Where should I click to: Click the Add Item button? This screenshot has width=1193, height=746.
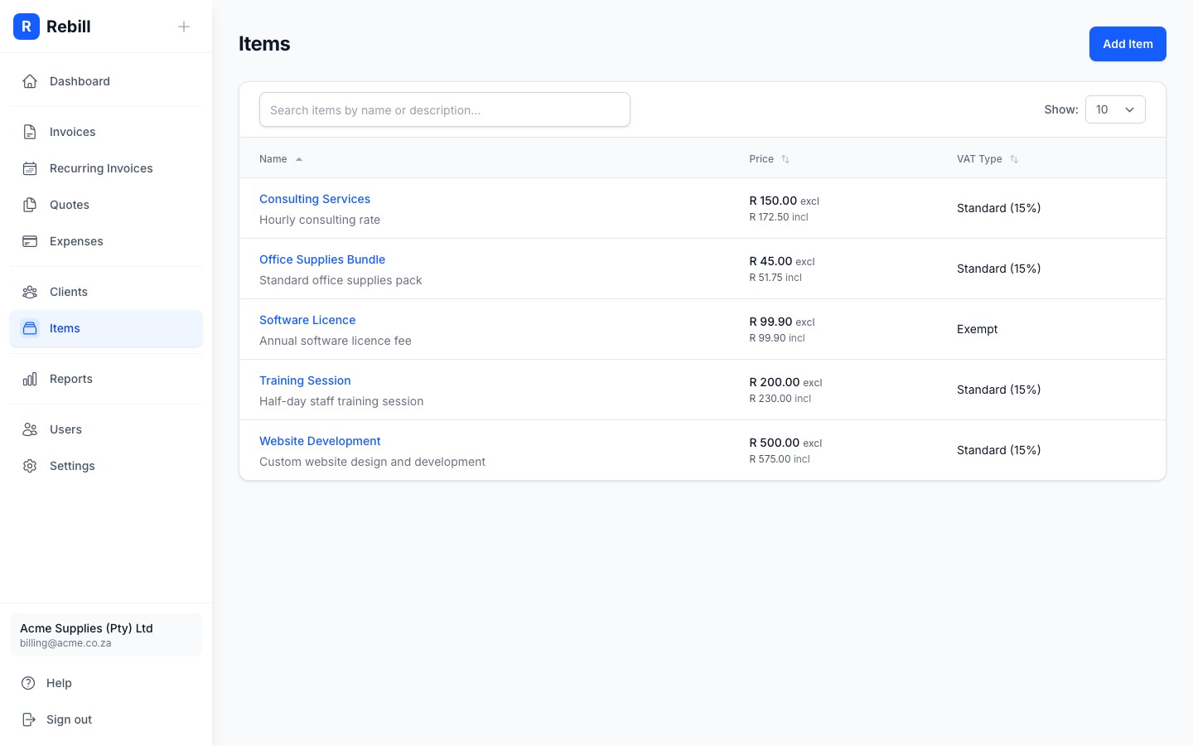(1128, 44)
